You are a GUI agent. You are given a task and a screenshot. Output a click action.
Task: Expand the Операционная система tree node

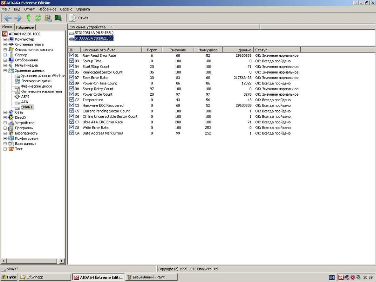(x=5, y=50)
